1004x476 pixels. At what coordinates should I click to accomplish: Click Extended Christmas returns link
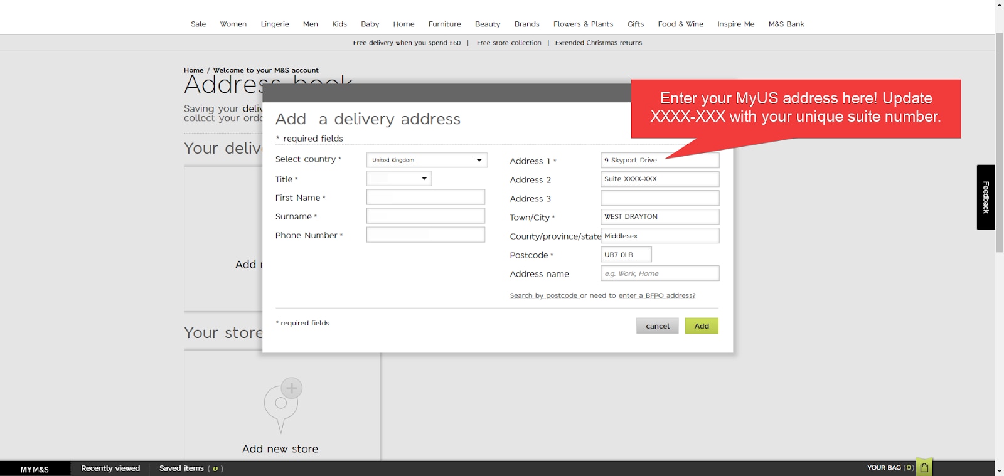[599, 43]
